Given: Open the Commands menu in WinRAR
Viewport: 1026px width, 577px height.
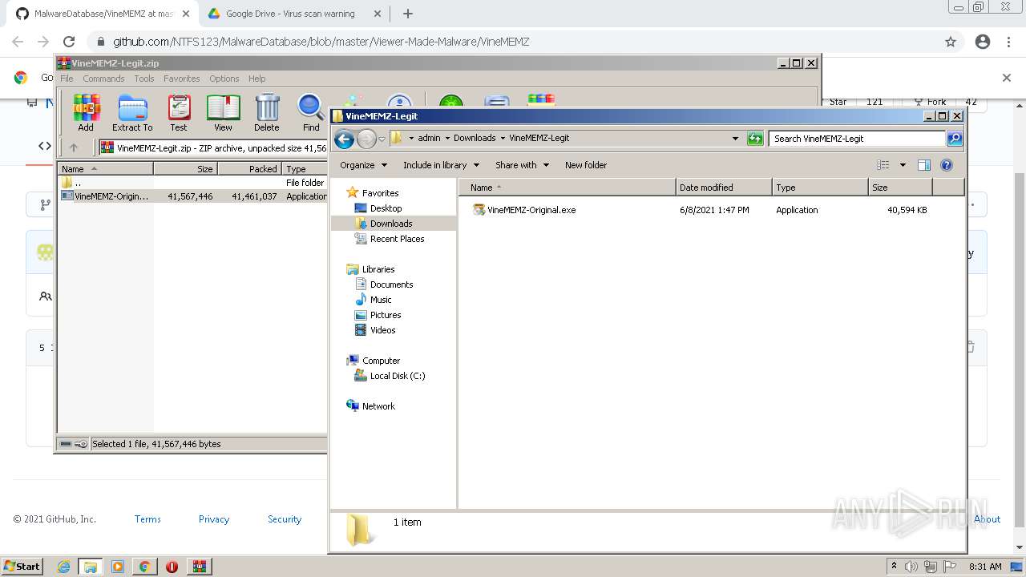Looking at the screenshot, I should tap(103, 79).
